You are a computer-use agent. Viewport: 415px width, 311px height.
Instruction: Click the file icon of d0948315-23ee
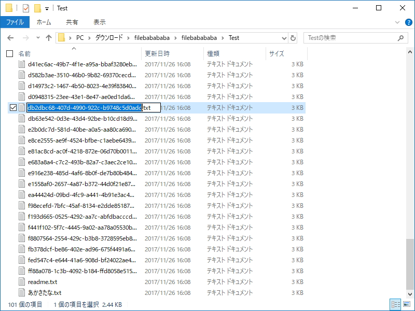click(x=22, y=97)
